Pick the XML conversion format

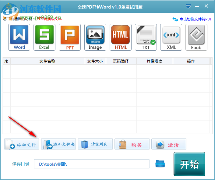(171, 37)
